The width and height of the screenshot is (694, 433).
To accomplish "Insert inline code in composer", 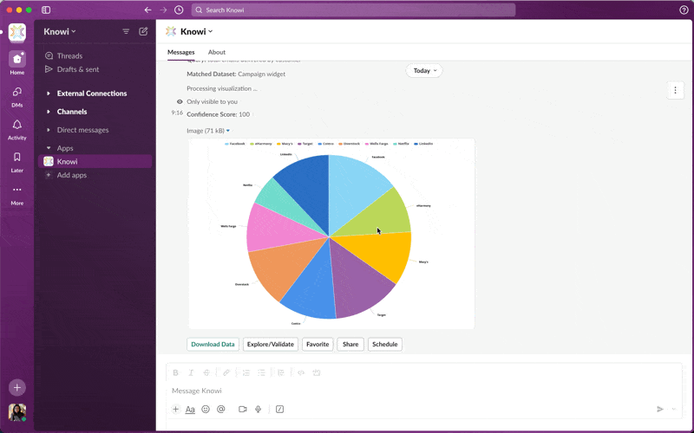I will (x=301, y=372).
